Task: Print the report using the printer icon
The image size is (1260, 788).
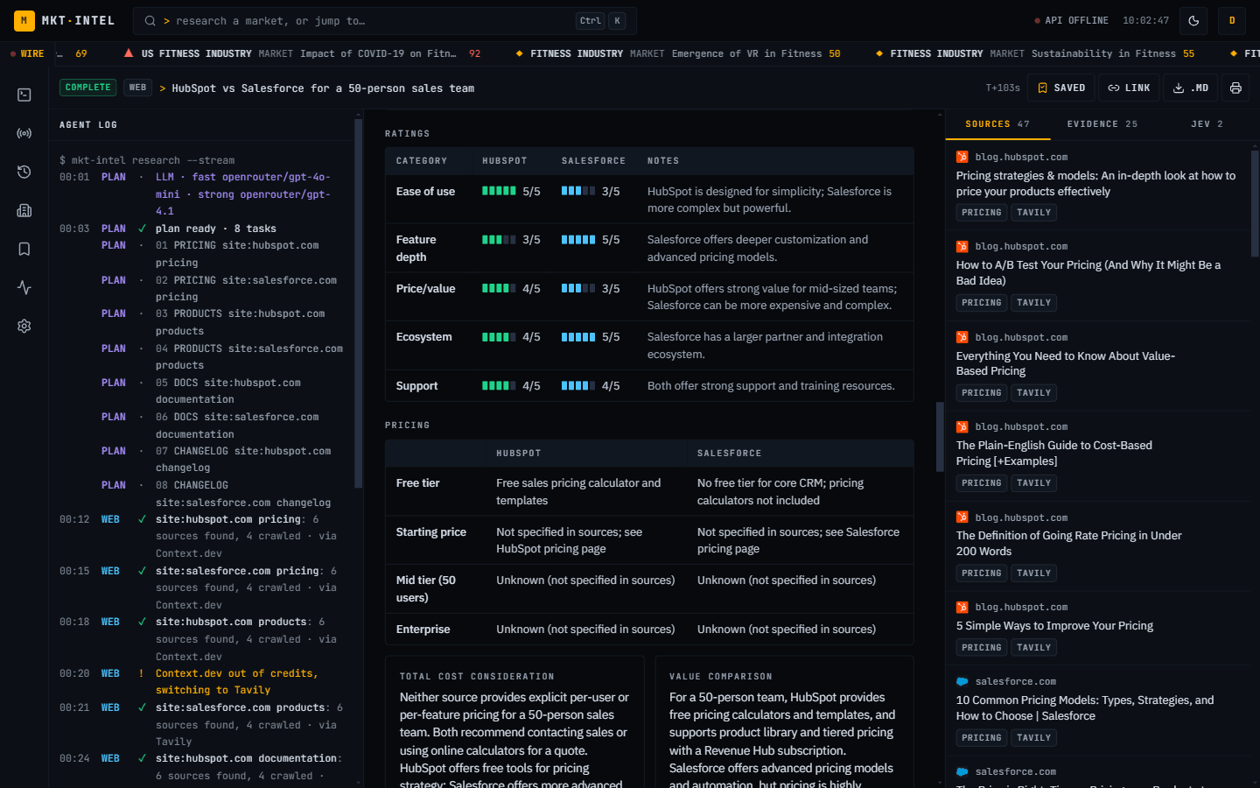Action: 1235,88
